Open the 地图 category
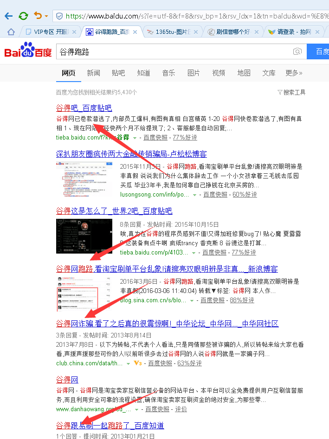The image size is (329, 439). [244, 73]
